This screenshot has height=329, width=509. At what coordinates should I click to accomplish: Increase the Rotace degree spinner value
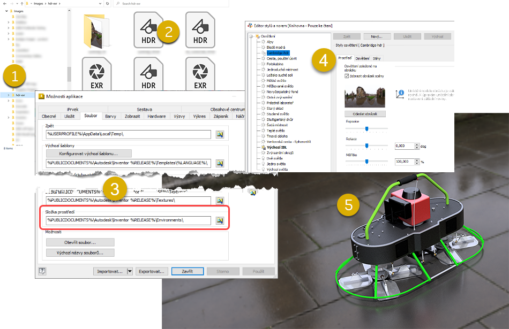click(x=417, y=144)
